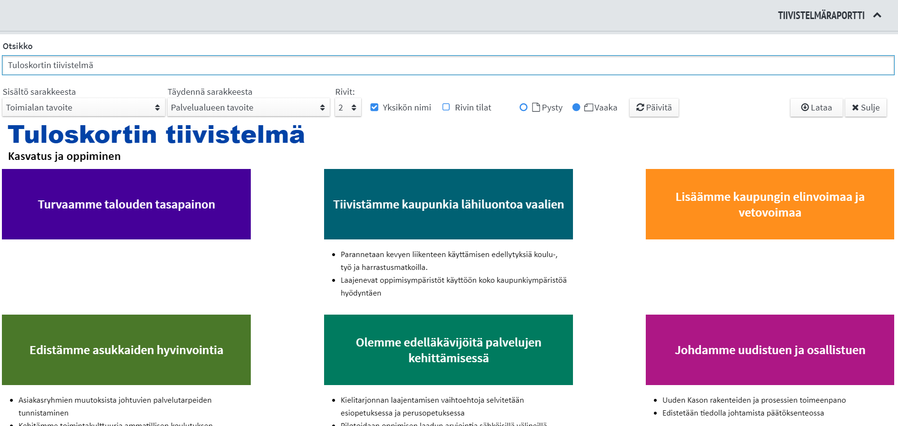
Task: Click the teal Tiivistämme kaupunkia lähiluontoa vaalien tile
Action: pos(448,204)
